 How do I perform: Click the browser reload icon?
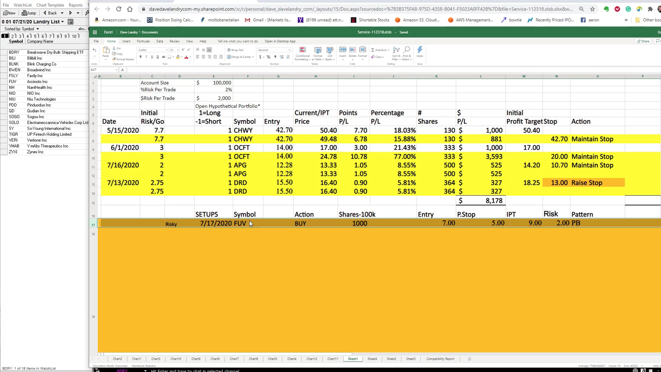coord(119,9)
